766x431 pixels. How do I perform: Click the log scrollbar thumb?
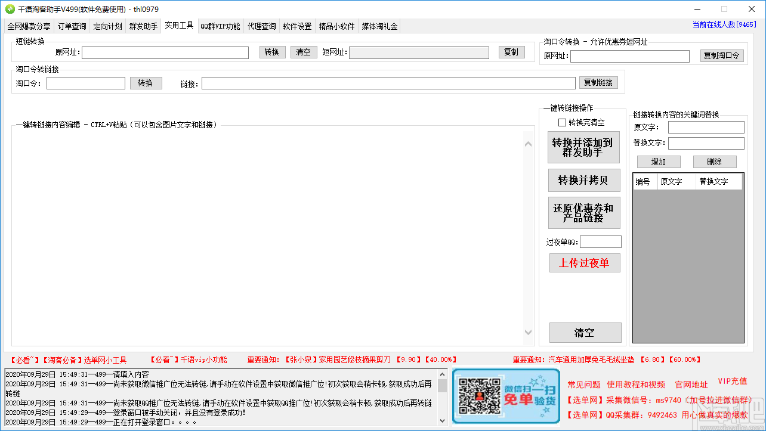pos(442,385)
